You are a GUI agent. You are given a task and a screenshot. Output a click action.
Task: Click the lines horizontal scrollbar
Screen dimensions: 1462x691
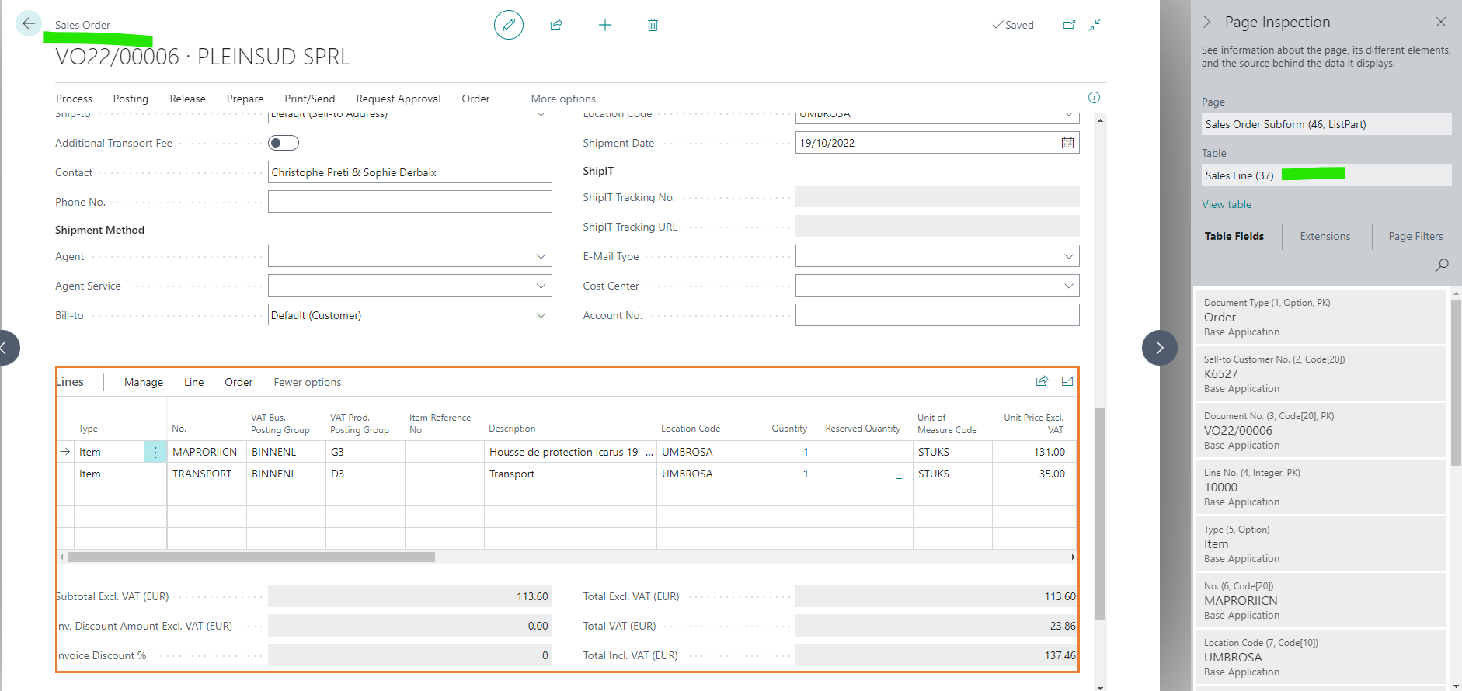tap(252, 557)
